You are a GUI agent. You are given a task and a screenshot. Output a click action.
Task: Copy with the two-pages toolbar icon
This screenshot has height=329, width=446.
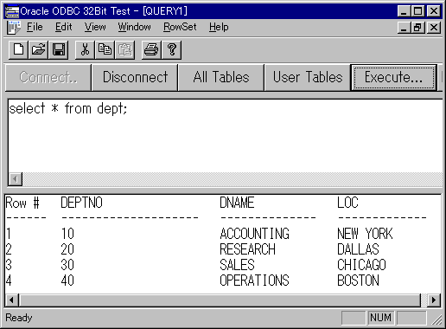point(105,49)
